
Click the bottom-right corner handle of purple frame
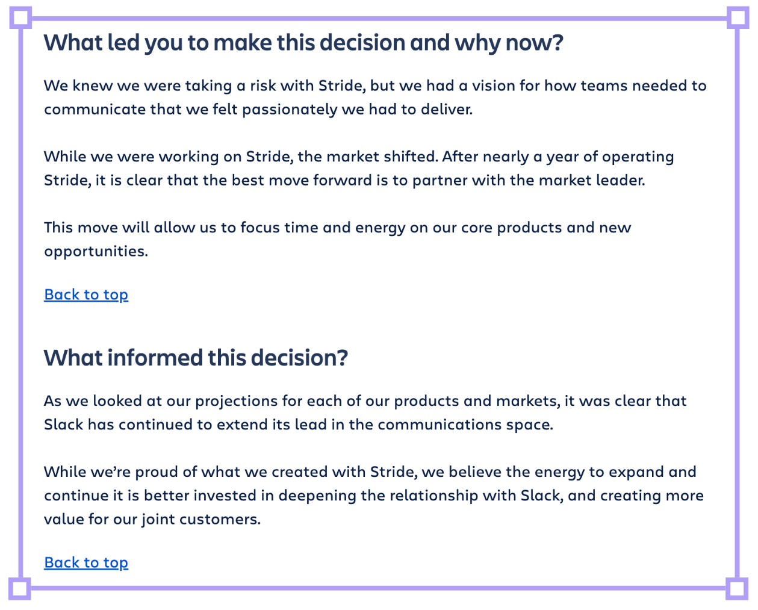pos(737,588)
